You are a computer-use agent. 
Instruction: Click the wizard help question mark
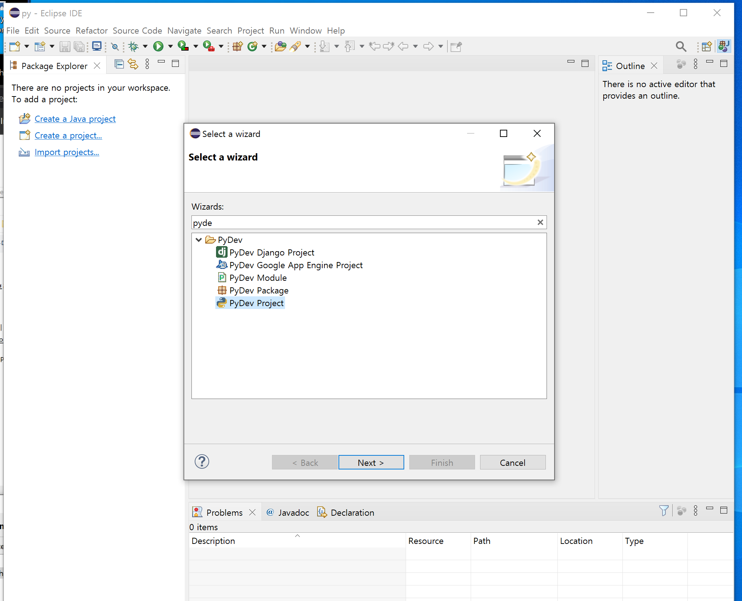pyautogui.click(x=202, y=462)
